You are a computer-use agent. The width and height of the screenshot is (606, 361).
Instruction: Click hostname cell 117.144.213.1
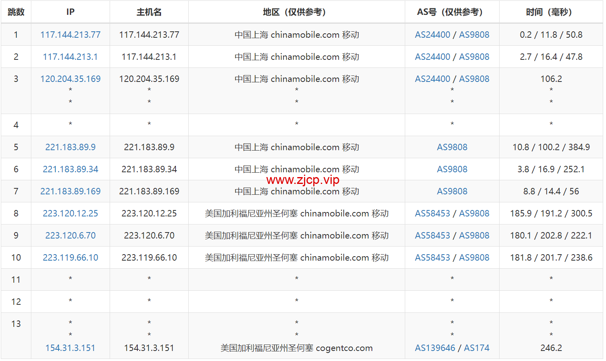[x=149, y=57]
